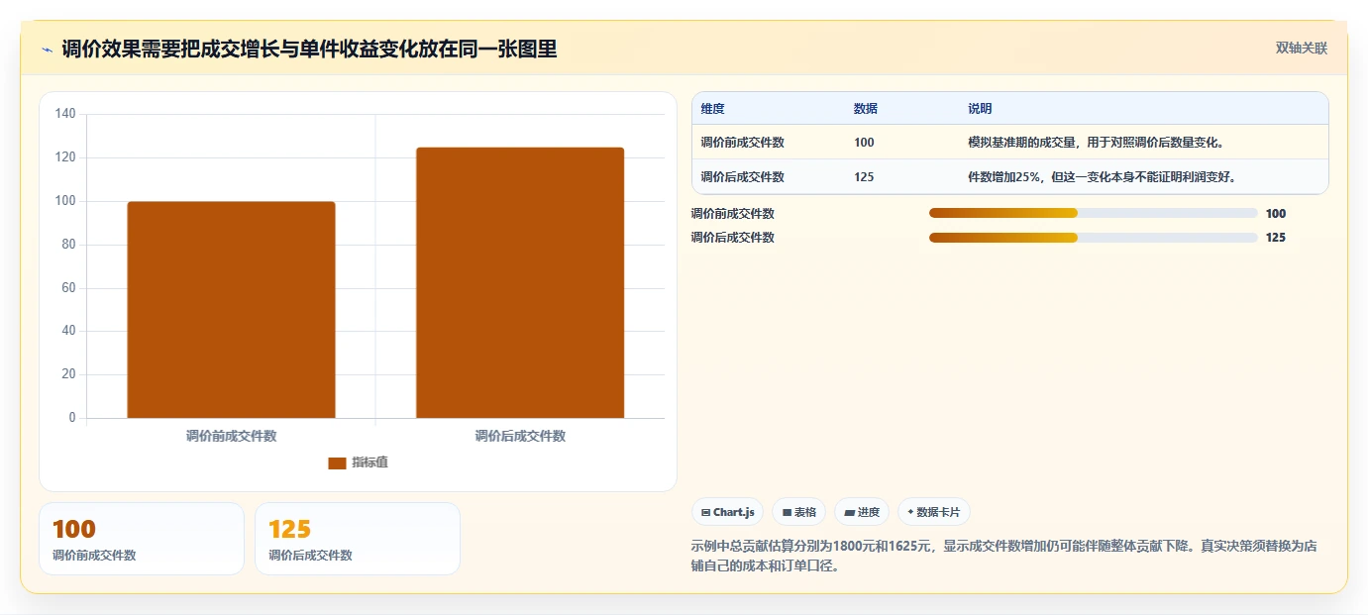Click description starting 件数增加25%

tap(1102, 177)
